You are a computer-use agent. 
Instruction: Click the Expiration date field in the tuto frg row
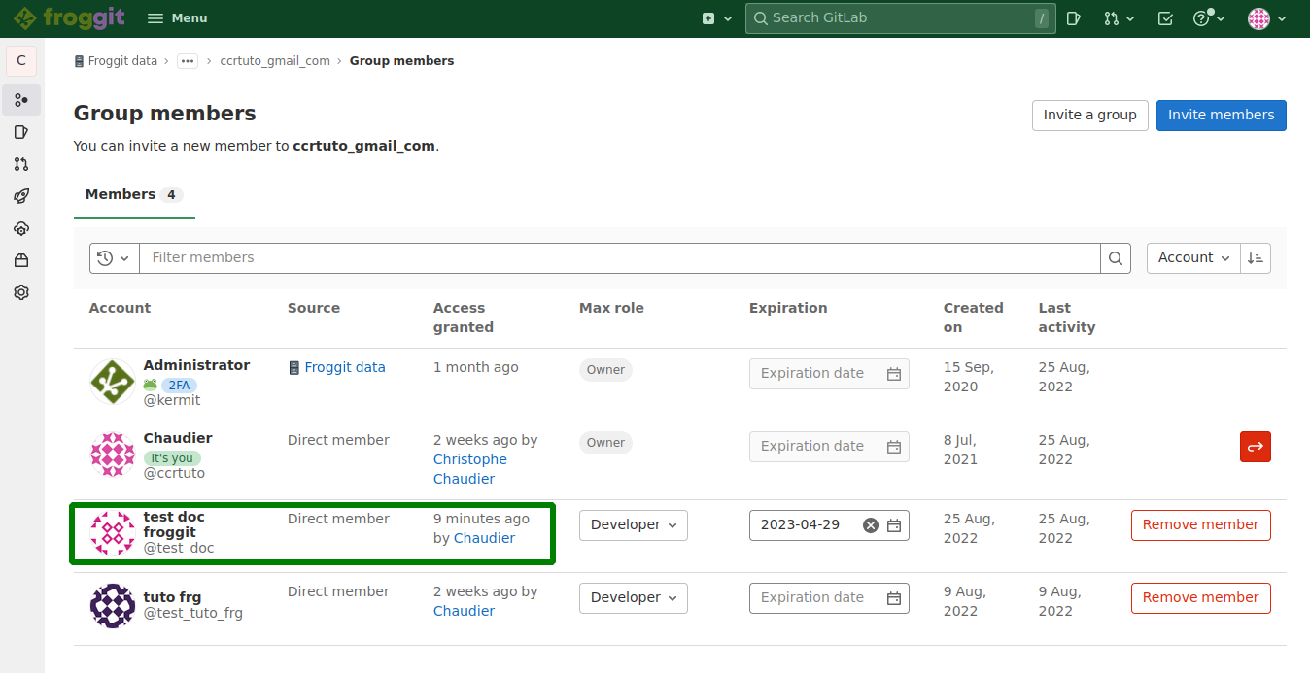click(x=829, y=598)
